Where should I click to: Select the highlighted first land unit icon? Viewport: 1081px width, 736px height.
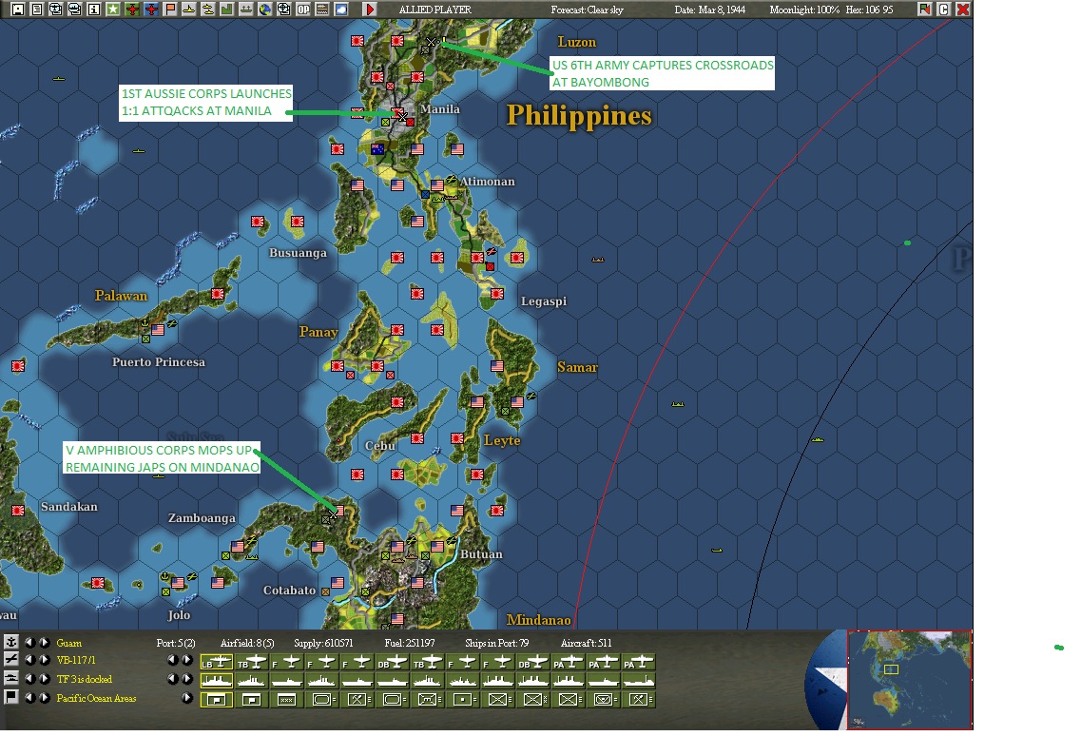(x=217, y=700)
